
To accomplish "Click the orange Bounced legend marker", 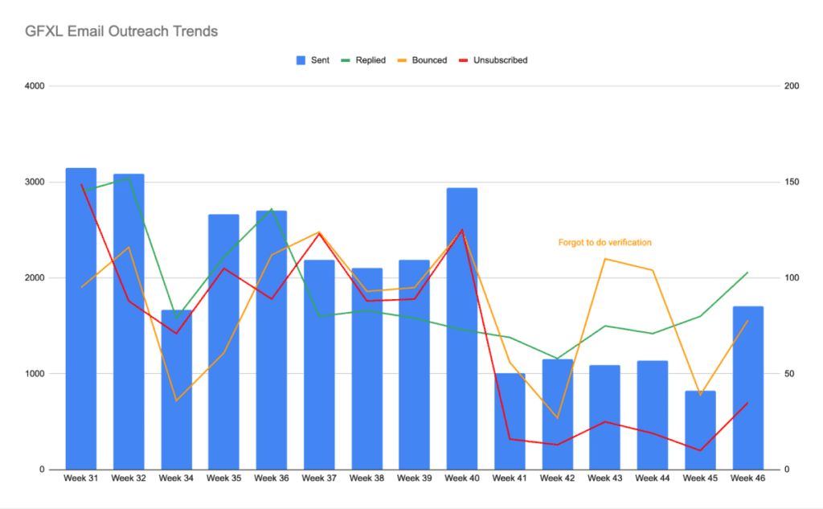I will pyautogui.click(x=402, y=60).
